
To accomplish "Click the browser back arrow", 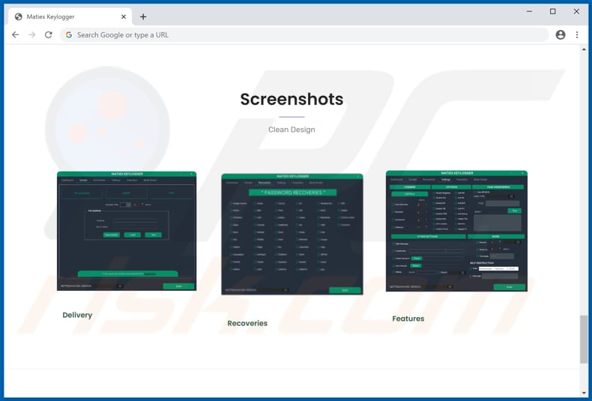I will tap(15, 34).
